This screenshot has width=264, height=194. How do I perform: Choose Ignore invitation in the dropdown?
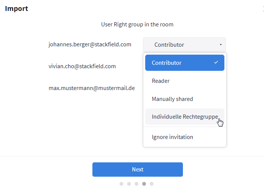click(172, 137)
